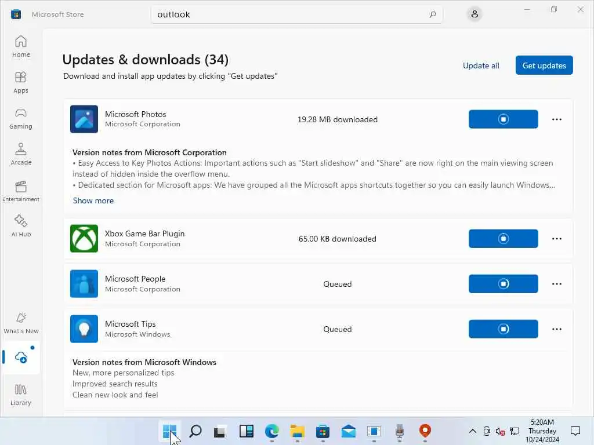
Task: Open more options for Xbox Game Bar Plugin
Action: point(556,239)
